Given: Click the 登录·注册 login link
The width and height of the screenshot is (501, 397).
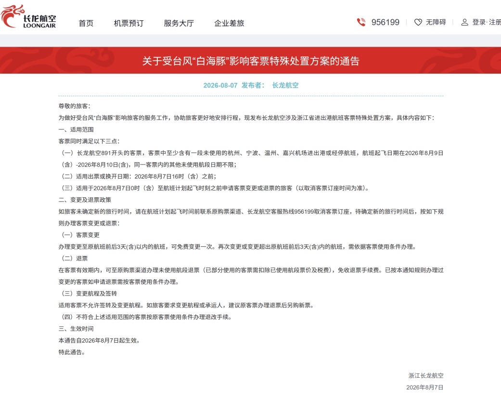Looking at the screenshot, I should (486, 22).
